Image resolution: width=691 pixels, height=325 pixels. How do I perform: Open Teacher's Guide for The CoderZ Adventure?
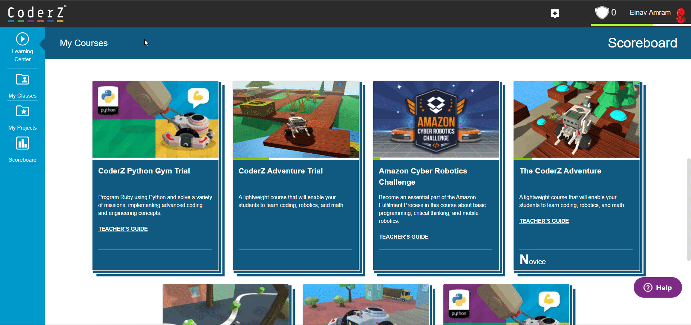[544, 221]
